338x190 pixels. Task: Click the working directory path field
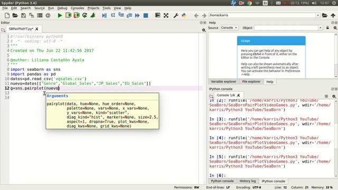pyautogui.click(x=262, y=15)
